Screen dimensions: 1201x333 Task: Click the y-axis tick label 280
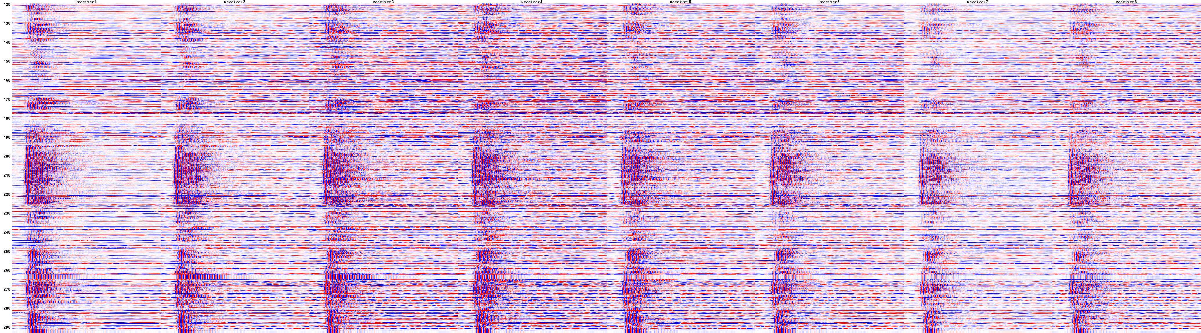click(x=6, y=308)
